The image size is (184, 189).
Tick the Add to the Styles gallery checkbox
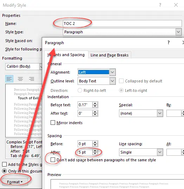click(4, 164)
